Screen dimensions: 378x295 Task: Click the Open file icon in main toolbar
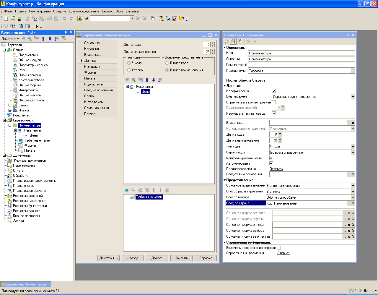point(13,18)
